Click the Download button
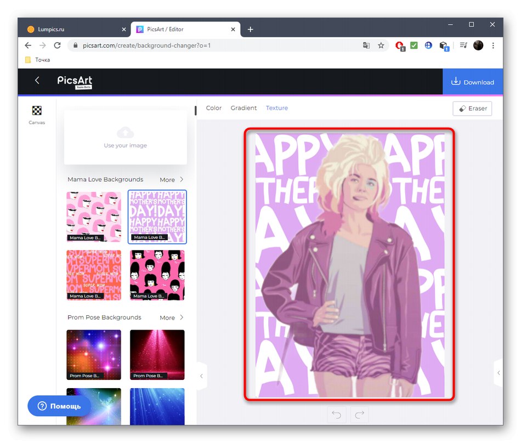Image resolution: width=521 pixels, height=443 pixels. coord(473,82)
